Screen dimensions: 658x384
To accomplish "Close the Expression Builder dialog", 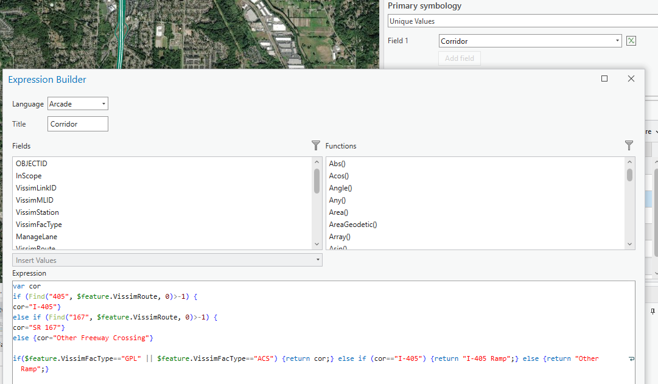I will click(631, 79).
